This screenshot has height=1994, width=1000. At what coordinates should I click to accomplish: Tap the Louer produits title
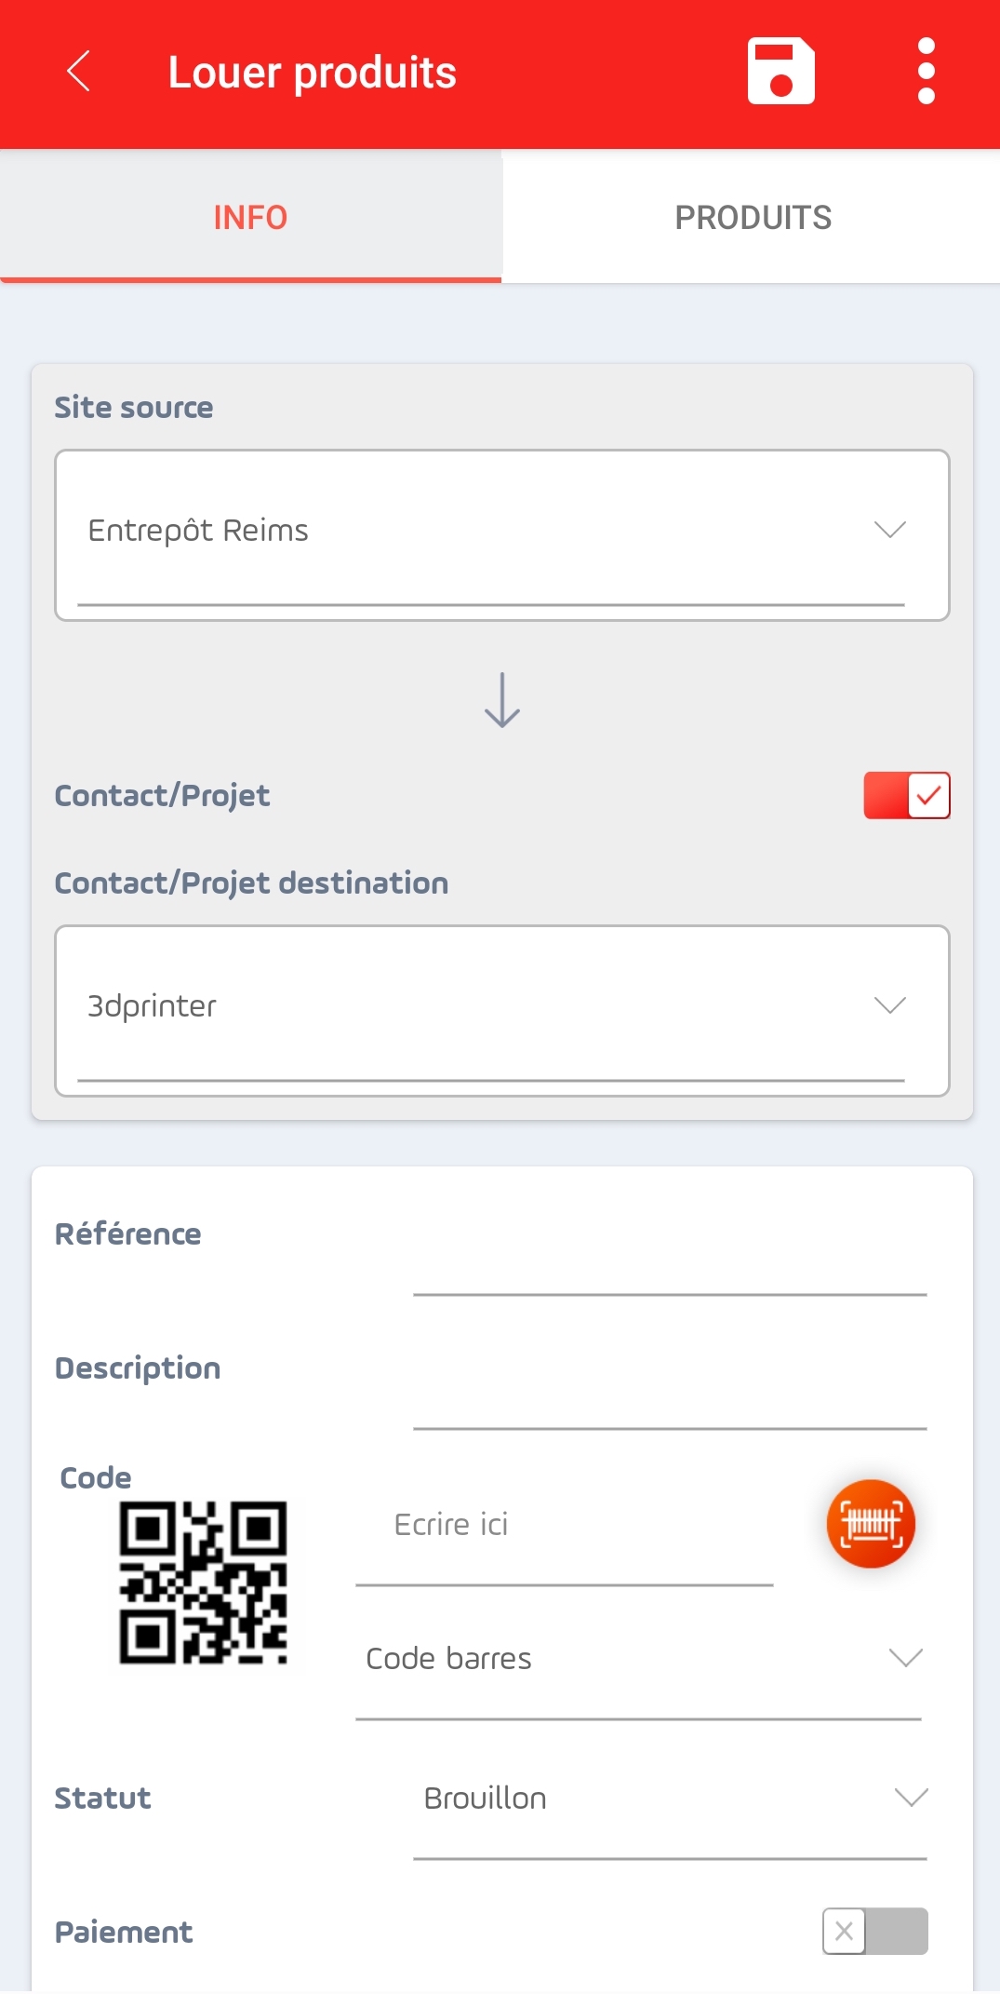coord(313,73)
